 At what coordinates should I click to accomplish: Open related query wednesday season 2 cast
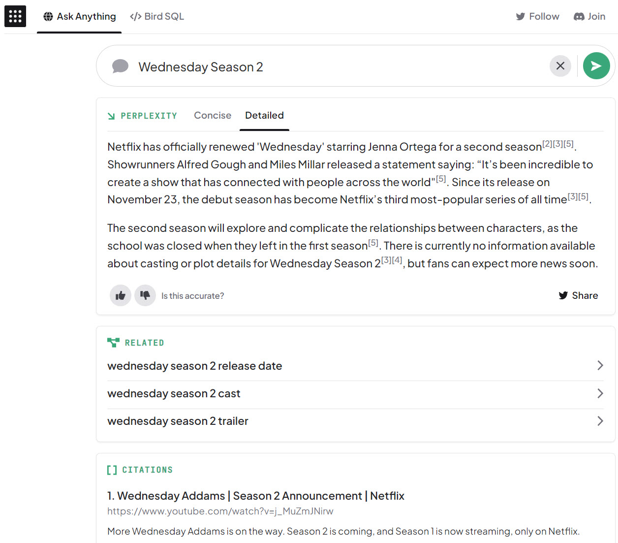pyautogui.click(x=355, y=393)
